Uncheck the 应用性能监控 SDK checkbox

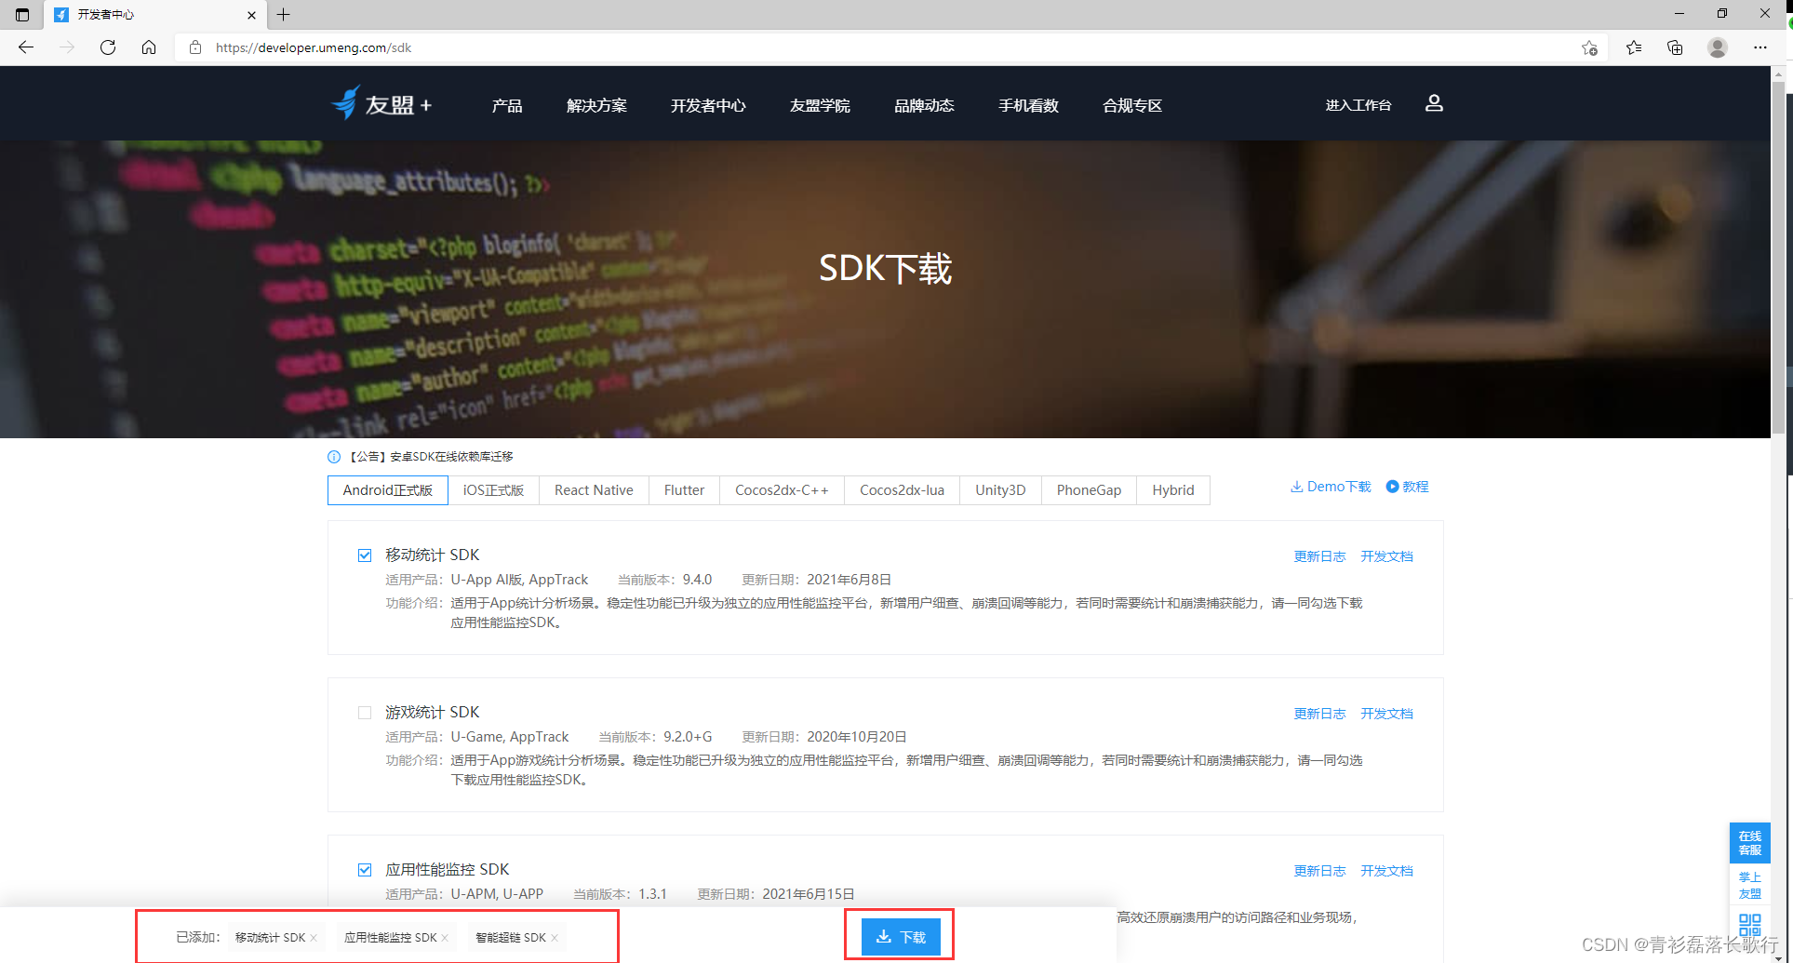(x=365, y=869)
